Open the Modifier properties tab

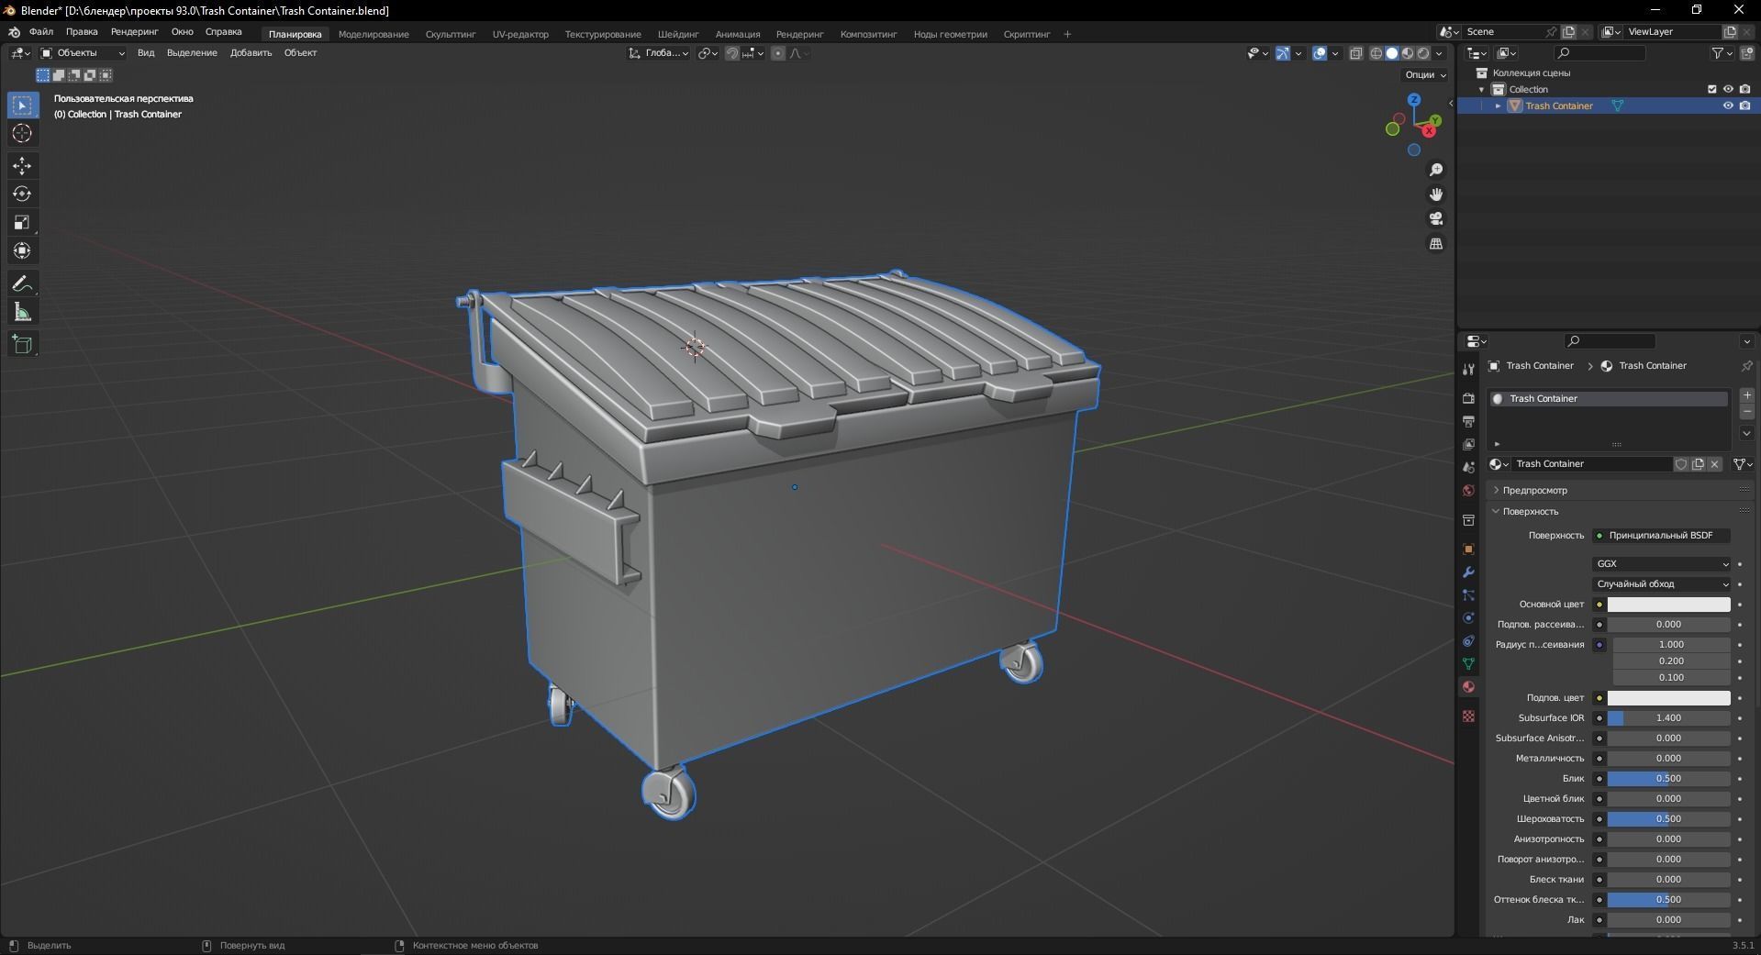click(1468, 572)
